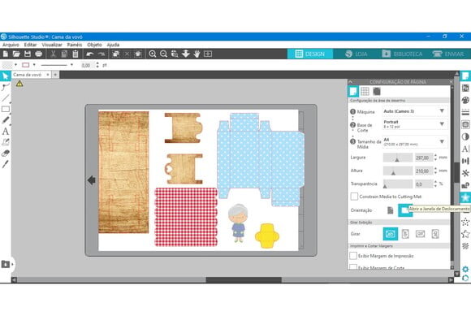
Task: Select the Pan hand tool
Action: (197, 54)
